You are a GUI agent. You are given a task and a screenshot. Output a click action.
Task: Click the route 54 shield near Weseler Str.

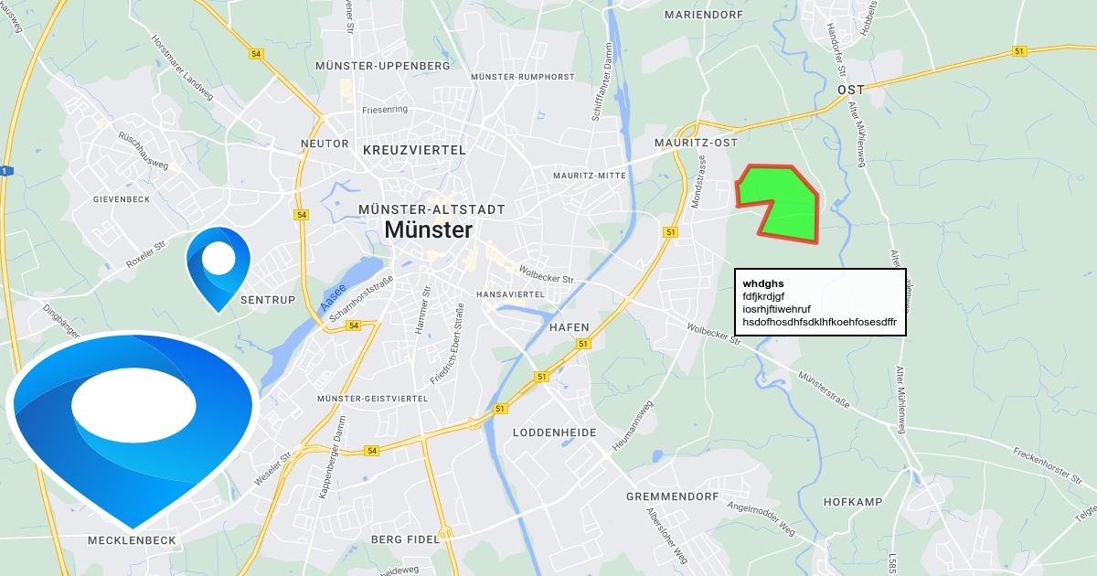click(371, 451)
